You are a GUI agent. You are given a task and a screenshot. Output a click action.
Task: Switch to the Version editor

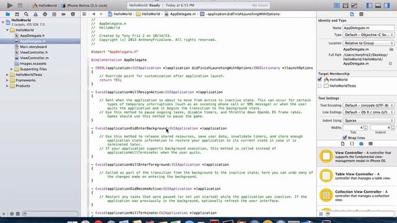point(354,6)
